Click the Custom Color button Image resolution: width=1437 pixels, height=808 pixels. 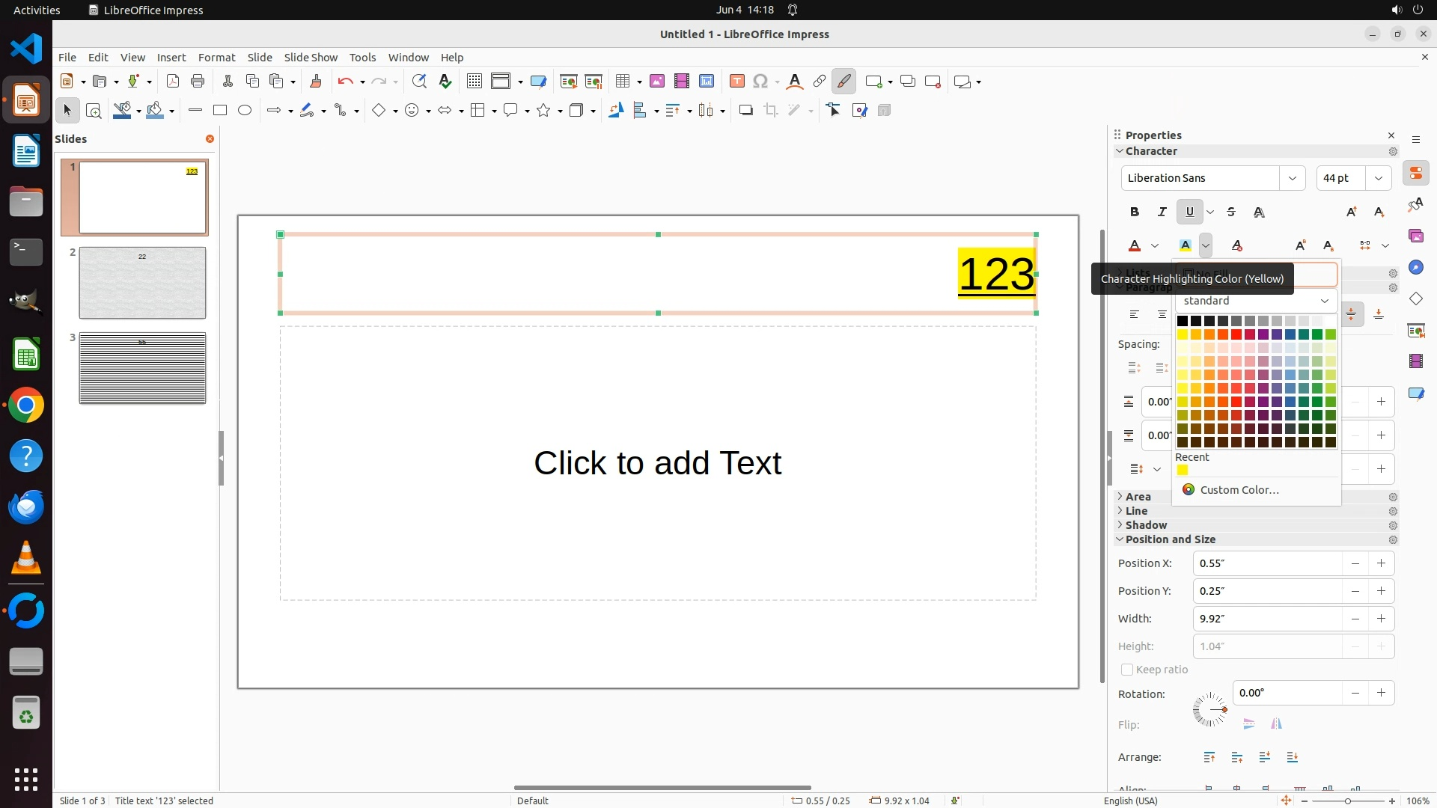coord(1239,490)
